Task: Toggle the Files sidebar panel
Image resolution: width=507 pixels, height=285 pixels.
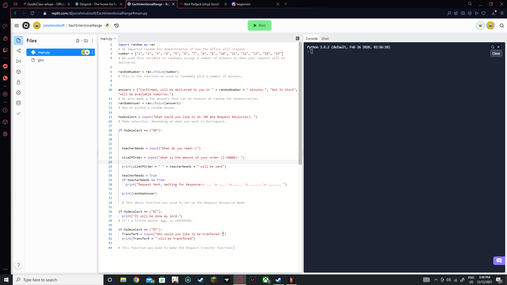Action: [18, 40]
